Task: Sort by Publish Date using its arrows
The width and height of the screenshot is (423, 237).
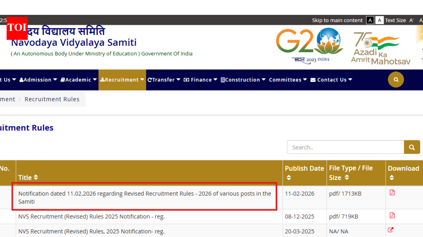Action: click(x=288, y=177)
